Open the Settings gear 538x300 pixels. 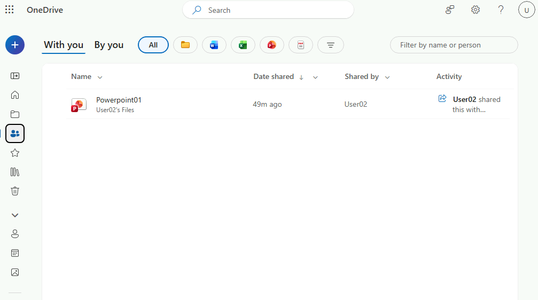pyautogui.click(x=475, y=10)
